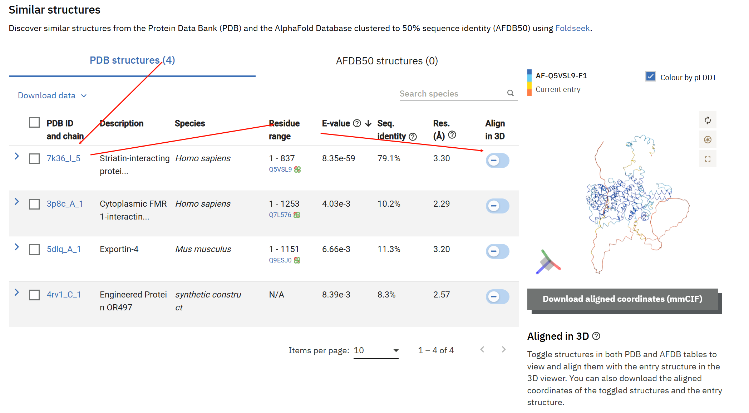Click Download aligned coordinates (mmCIF) button
Image resolution: width=749 pixels, height=413 pixels.
(x=622, y=299)
